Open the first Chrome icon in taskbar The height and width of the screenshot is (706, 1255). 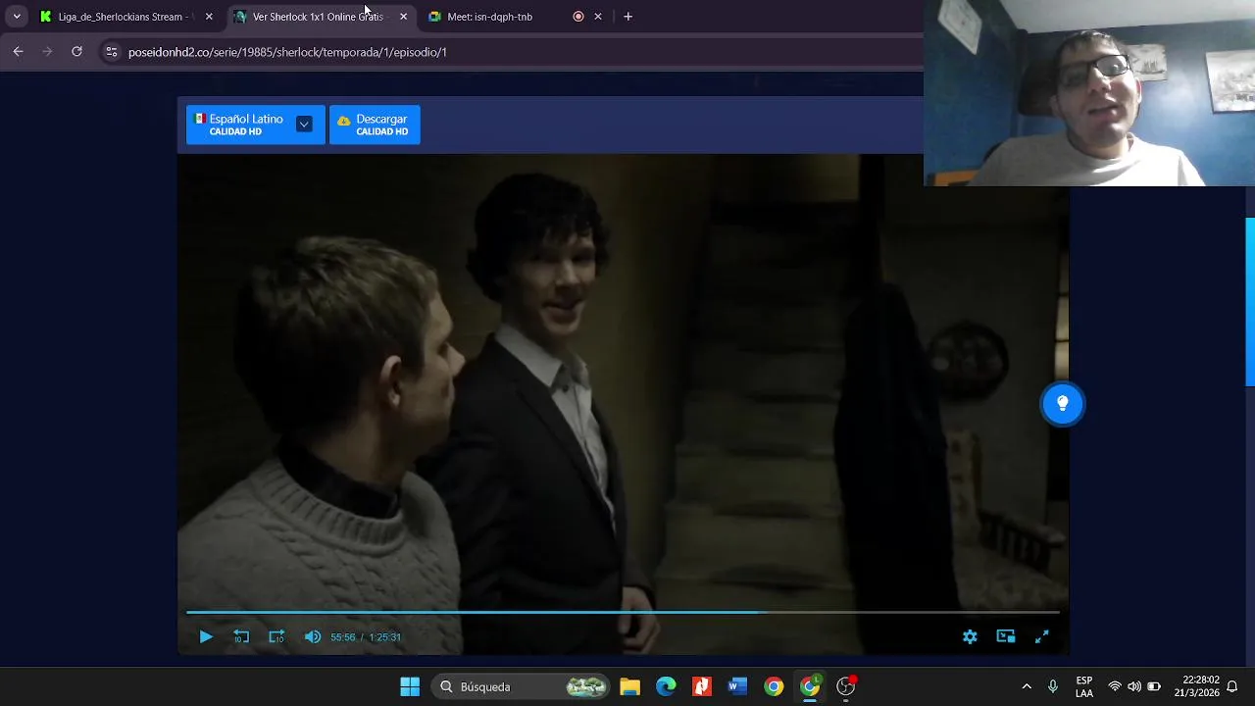click(x=774, y=686)
